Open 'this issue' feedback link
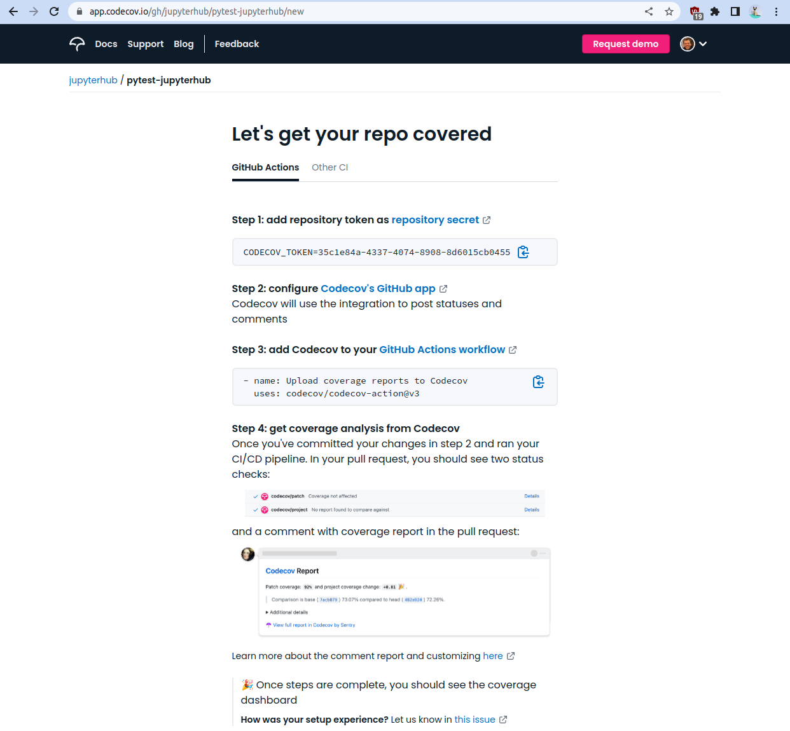 click(475, 720)
